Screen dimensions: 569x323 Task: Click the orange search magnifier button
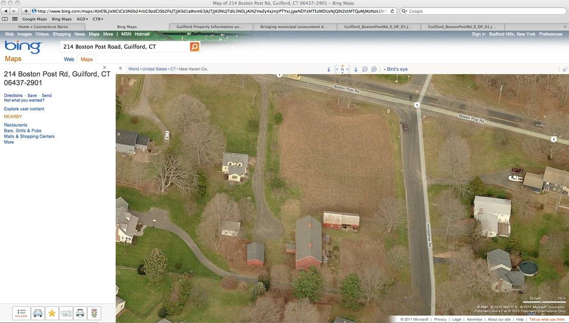[x=194, y=46]
